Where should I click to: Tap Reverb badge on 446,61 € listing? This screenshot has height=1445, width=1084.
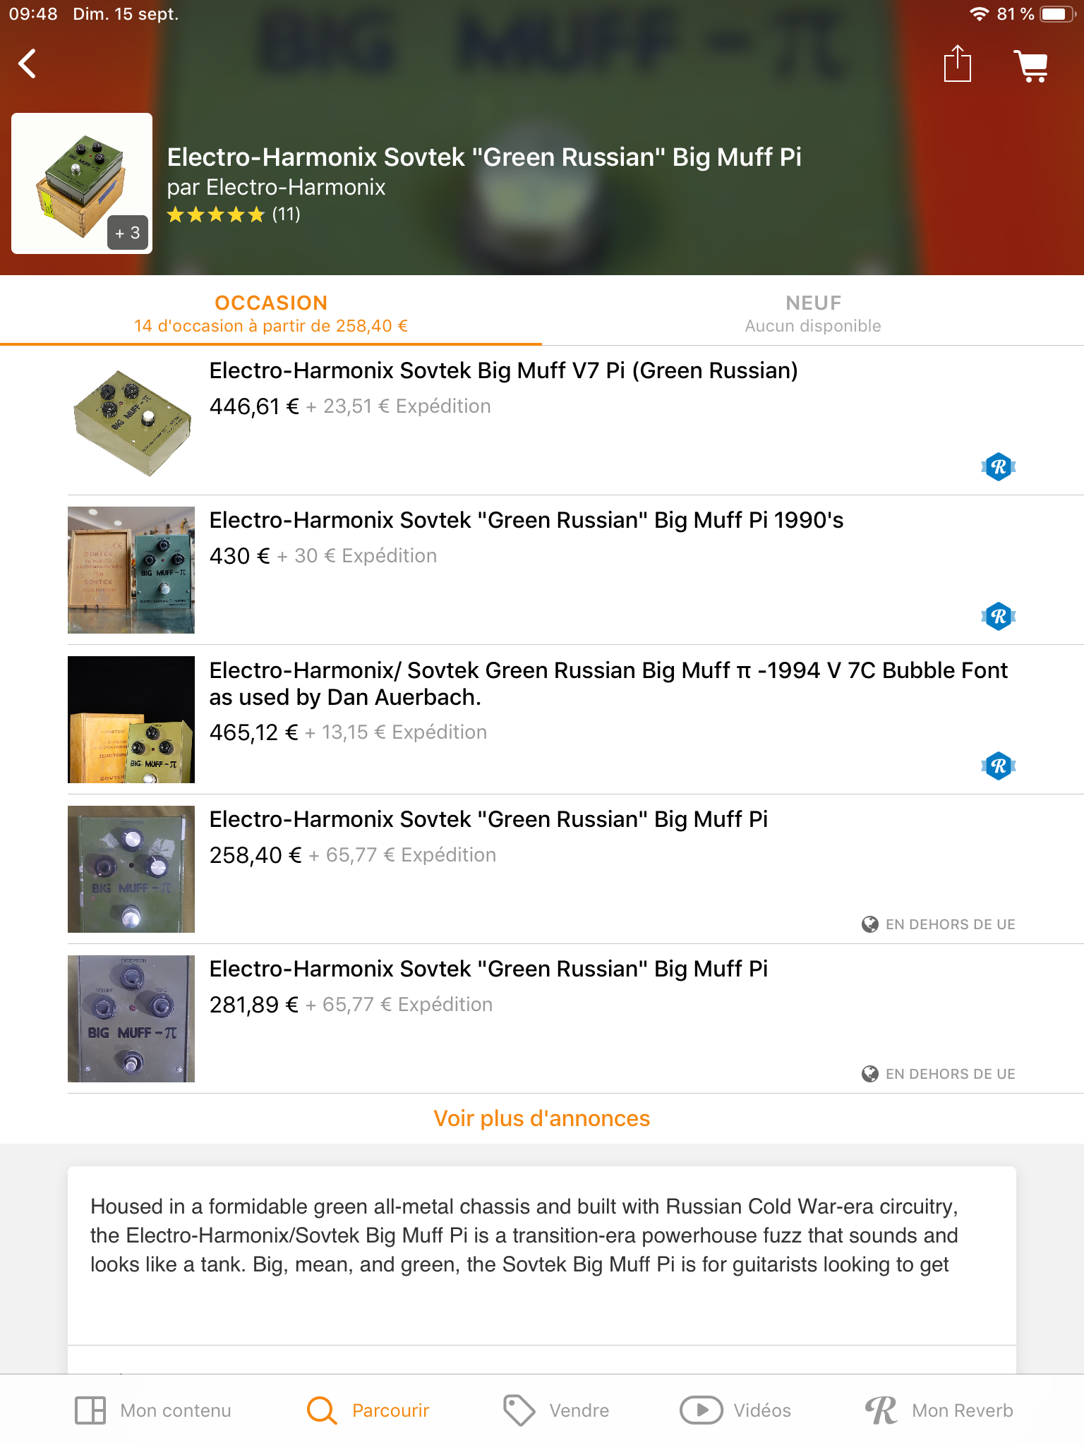[999, 466]
